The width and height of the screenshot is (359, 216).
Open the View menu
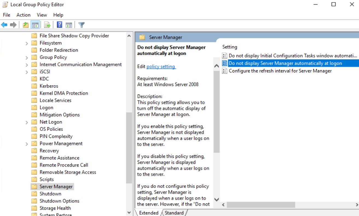pyautogui.click(x=42, y=15)
